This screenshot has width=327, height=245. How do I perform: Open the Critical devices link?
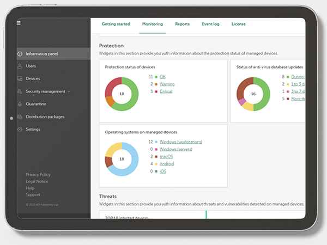(166, 91)
